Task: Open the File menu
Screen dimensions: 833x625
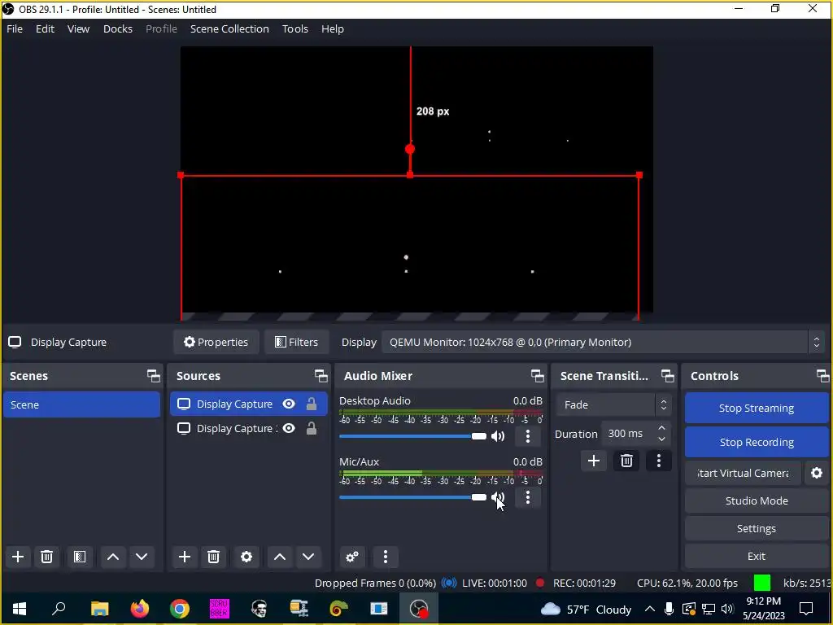Action: click(15, 28)
